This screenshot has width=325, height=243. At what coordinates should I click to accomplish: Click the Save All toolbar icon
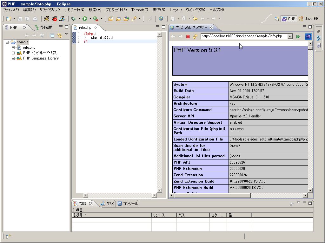pos(27,19)
